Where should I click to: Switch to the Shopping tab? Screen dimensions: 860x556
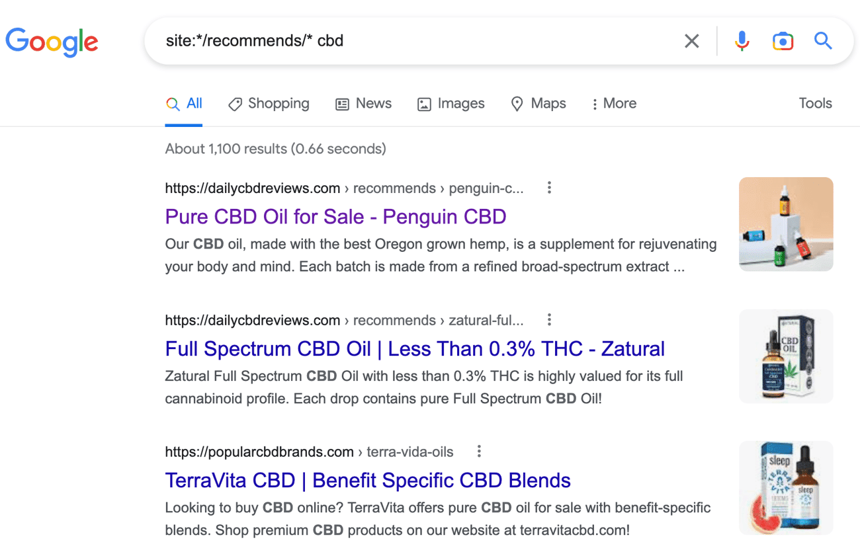pos(269,104)
